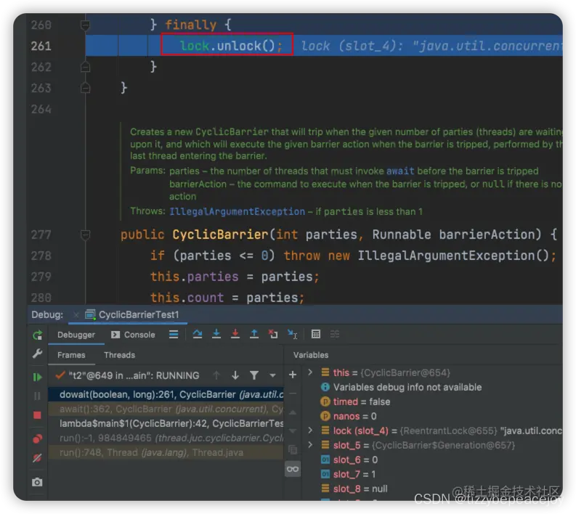
Task: Step into the method
Action: coord(216,334)
